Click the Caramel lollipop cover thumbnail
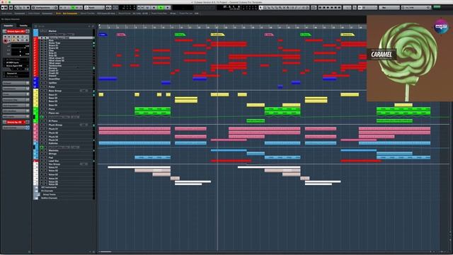The width and height of the screenshot is (453, 255). pyautogui.click(x=410, y=58)
